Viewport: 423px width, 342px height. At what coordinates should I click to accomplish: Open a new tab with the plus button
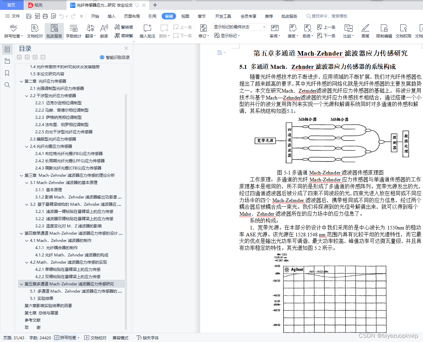[x=155, y=5]
